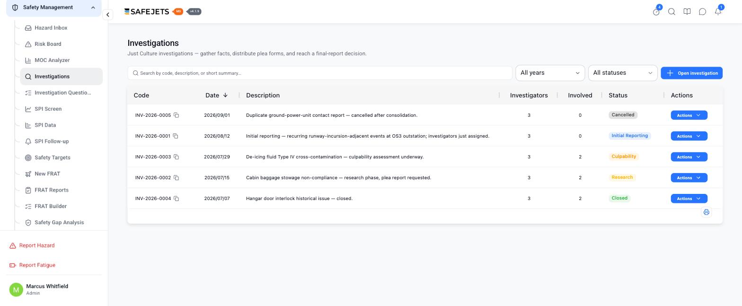Collapse the Safety Management section

[54, 8]
